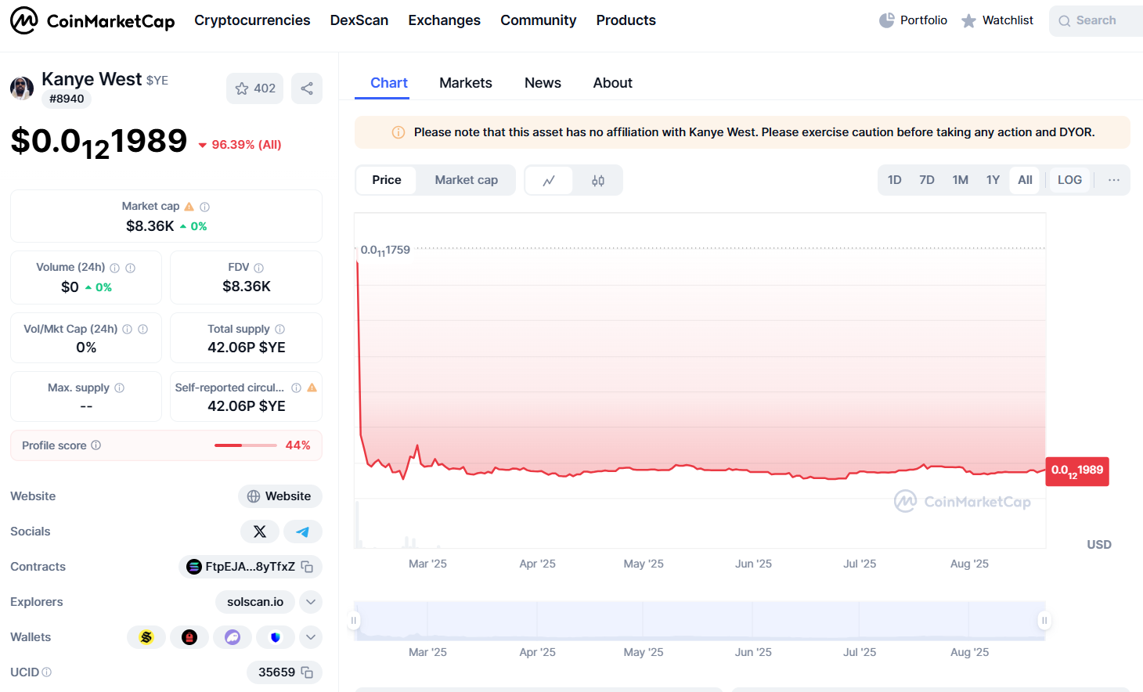Show the Market cap chart
The width and height of the screenshot is (1143, 692).
(x=467, y=180)
